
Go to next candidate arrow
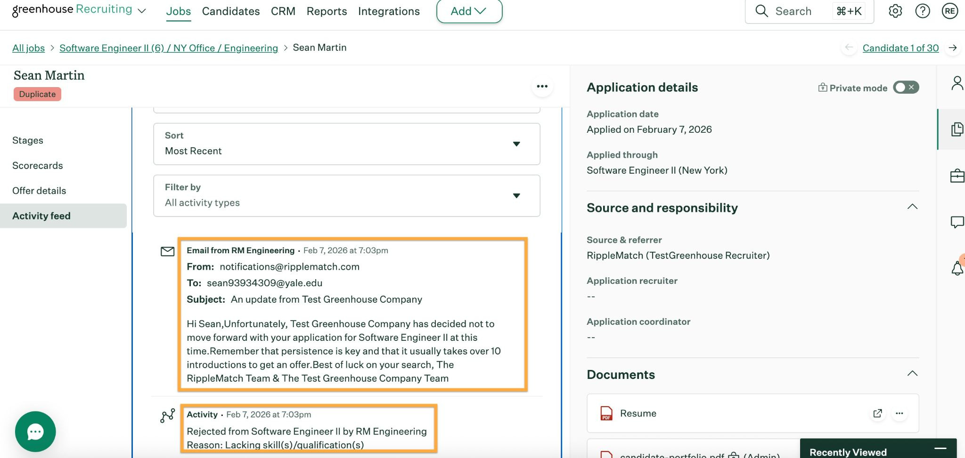click(953, 48)
